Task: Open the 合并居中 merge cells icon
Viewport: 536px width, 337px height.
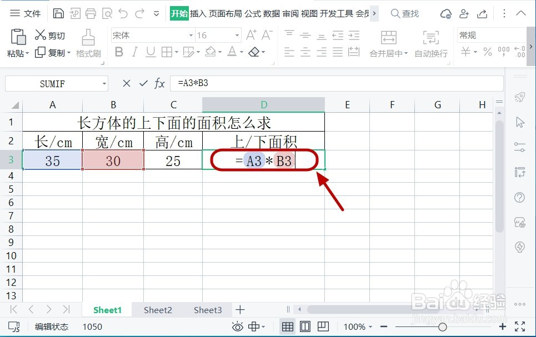Action: tap(388, 39)
